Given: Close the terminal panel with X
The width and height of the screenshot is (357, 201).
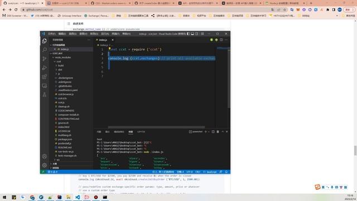Looking at the screenshot, I should pyautogui.click(x=227, y=132).
